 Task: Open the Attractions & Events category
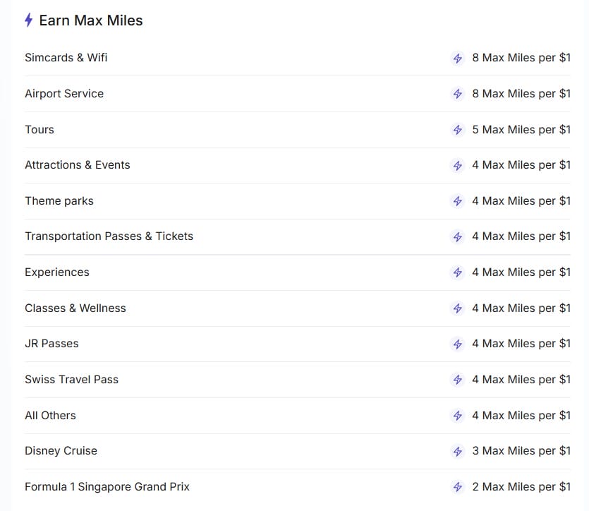(x=78, y=165)
